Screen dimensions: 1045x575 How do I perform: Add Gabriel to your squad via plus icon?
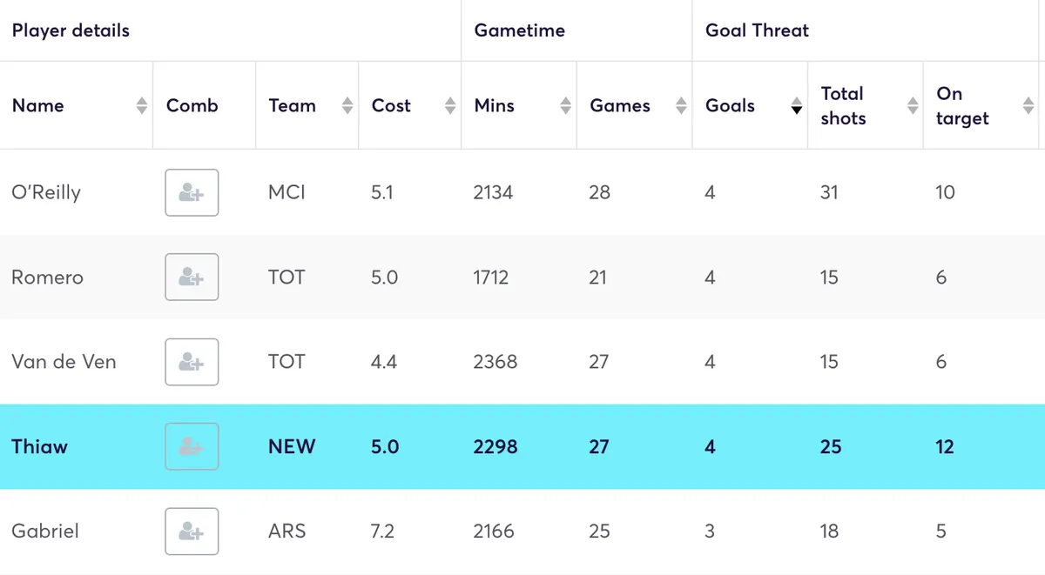[192, 531]
